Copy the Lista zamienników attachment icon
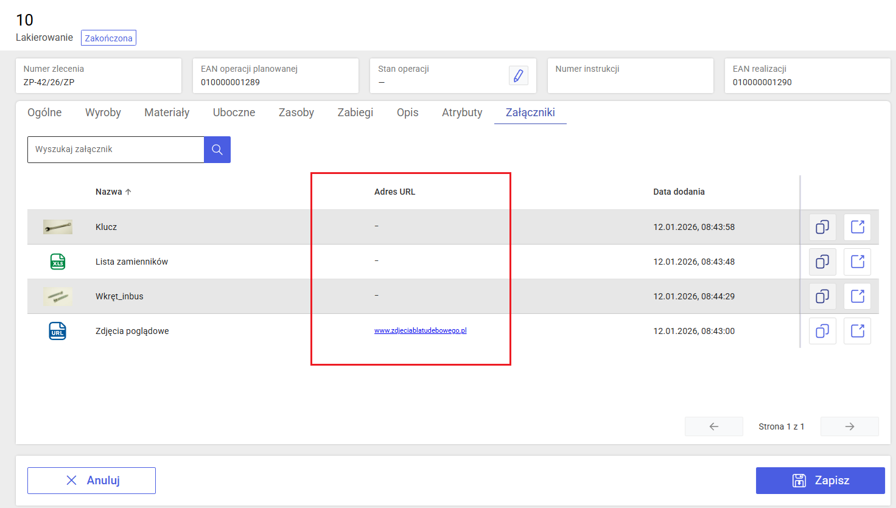The image size is (896, 508). 822,262
